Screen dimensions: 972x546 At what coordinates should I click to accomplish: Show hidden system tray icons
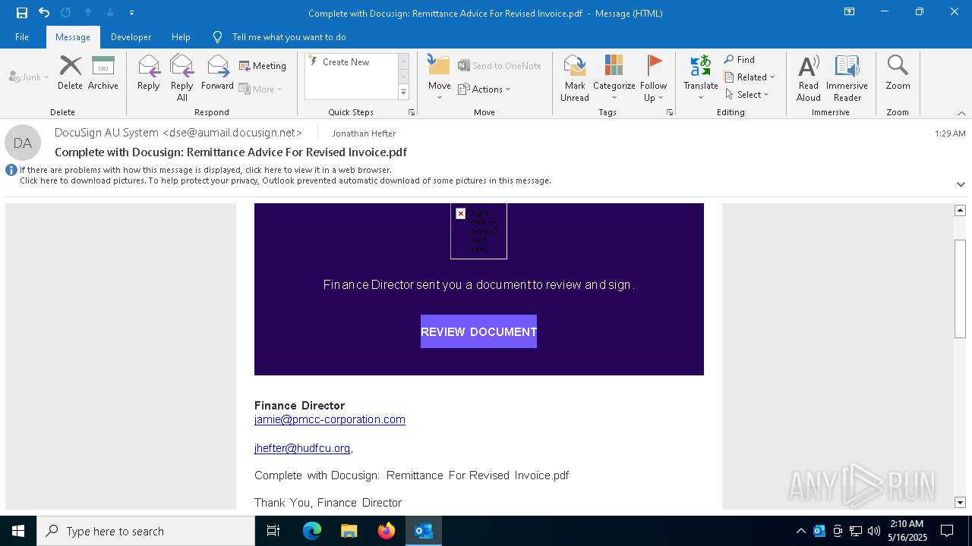pyautogui.click(x=800, y=531)
